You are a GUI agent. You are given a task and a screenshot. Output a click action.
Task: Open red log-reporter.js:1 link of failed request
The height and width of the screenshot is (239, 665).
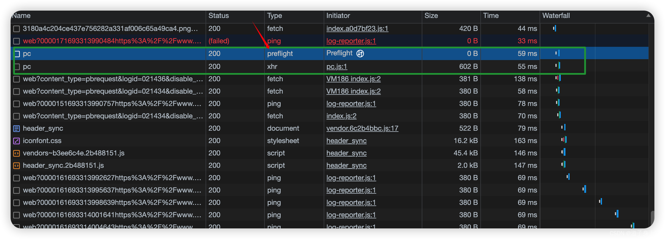(351, 41)
